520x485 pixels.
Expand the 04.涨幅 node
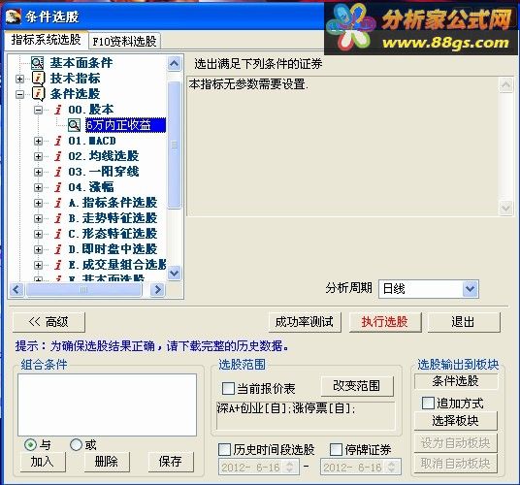click(38, 187)
